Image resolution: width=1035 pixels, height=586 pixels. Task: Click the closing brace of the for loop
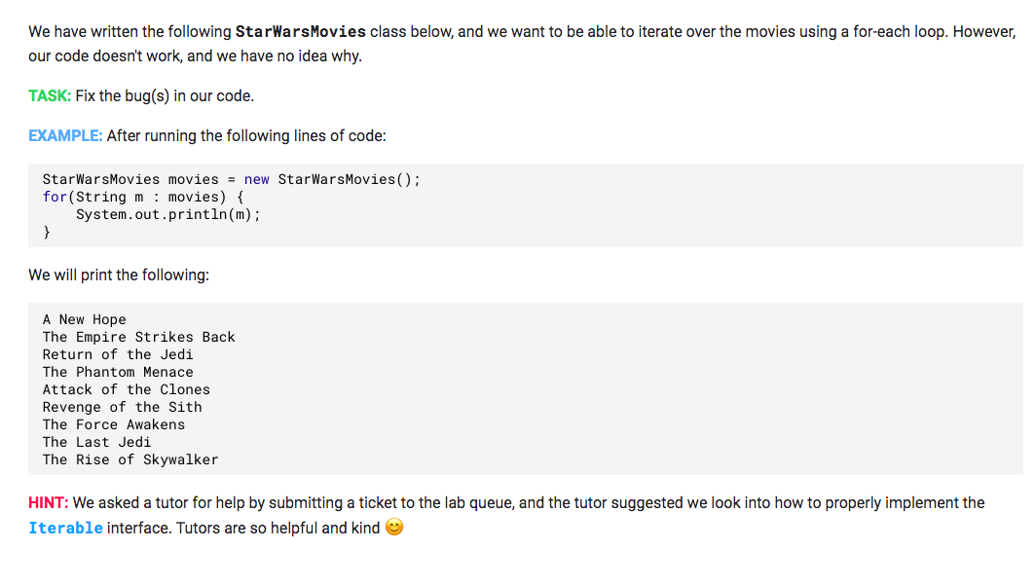[46, 233]
